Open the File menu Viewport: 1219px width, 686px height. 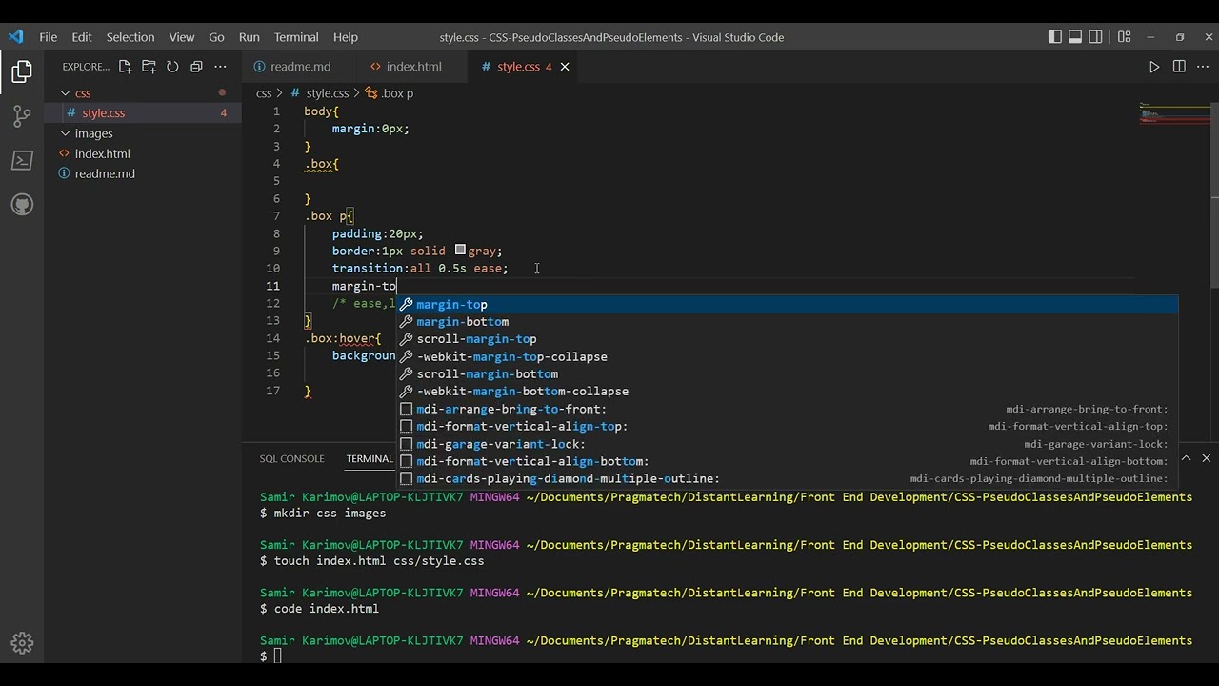coord(48,37)
